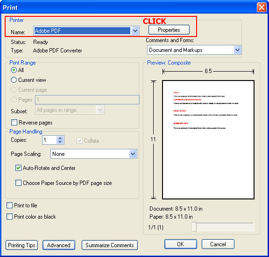
Task: Decrease copies with the down spinner arrow
Action: tap(60, 142)
